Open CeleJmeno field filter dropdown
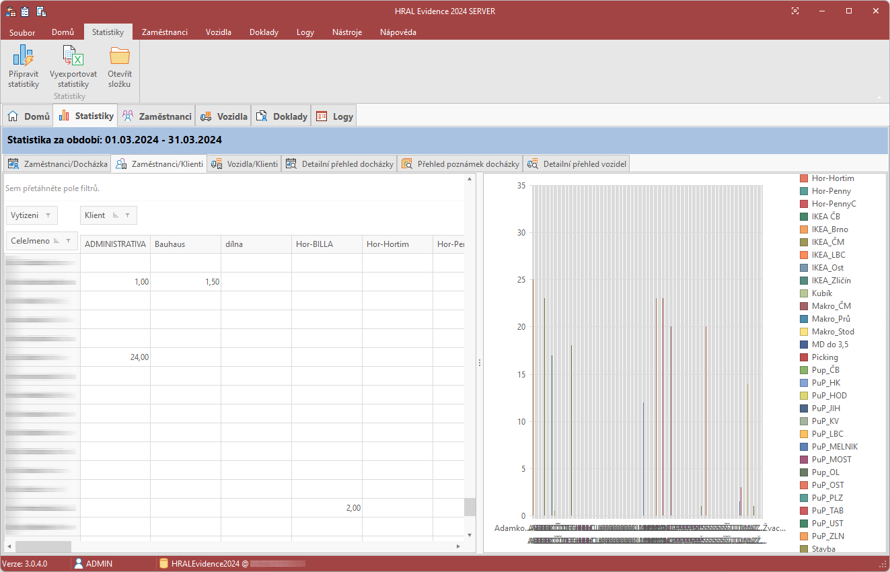The image size is (890, 572). point(69,241)
